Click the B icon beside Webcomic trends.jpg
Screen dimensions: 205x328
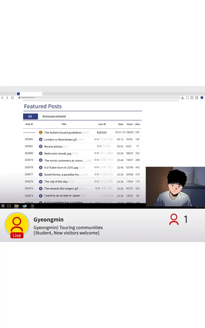(x=40, y=153)
